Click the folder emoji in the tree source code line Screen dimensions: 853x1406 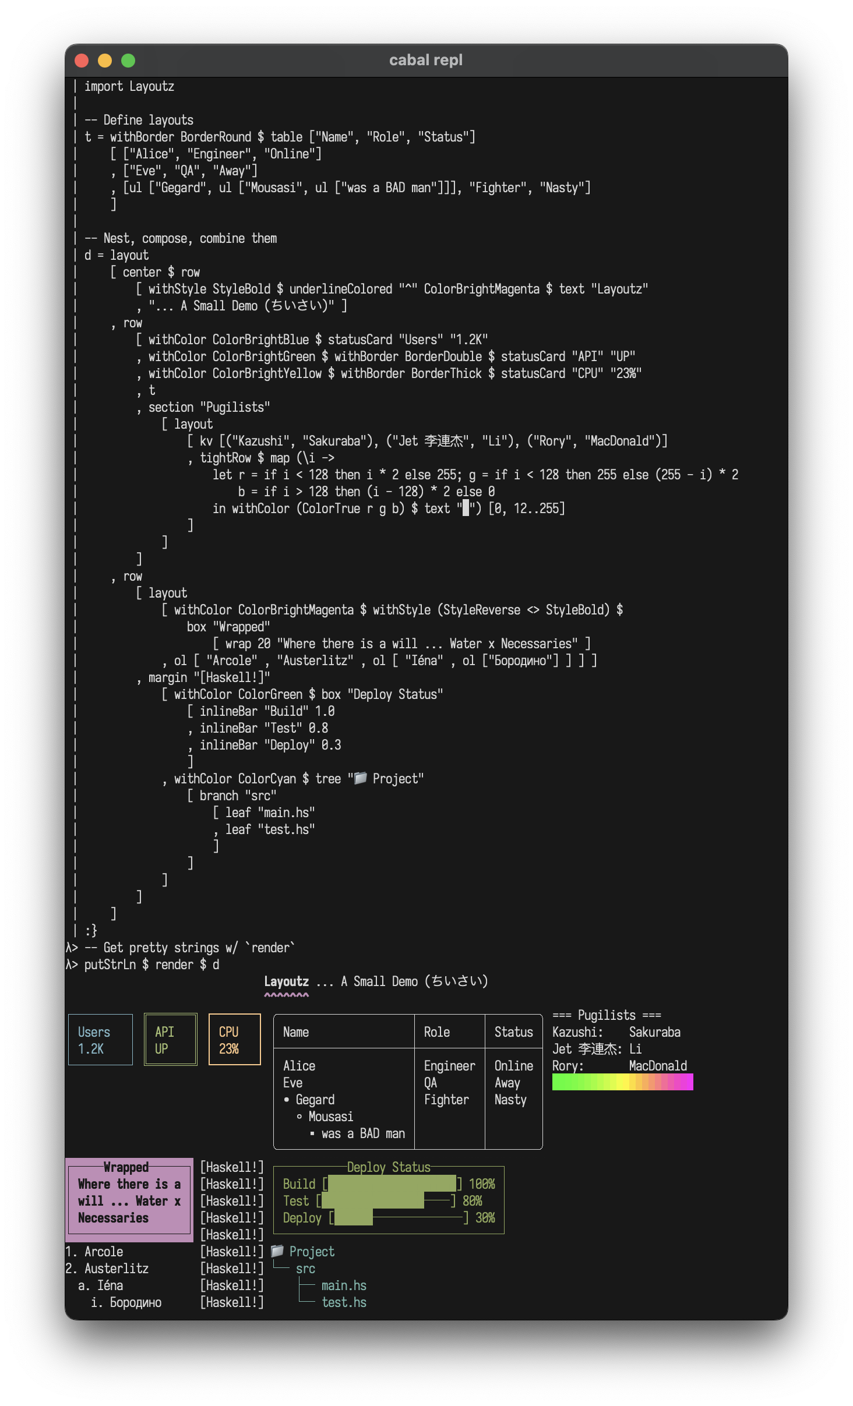[x=361, y=778]
